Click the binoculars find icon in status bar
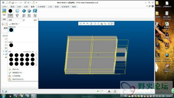The width and height of the screenshot is (174, 98). point(109,91)
